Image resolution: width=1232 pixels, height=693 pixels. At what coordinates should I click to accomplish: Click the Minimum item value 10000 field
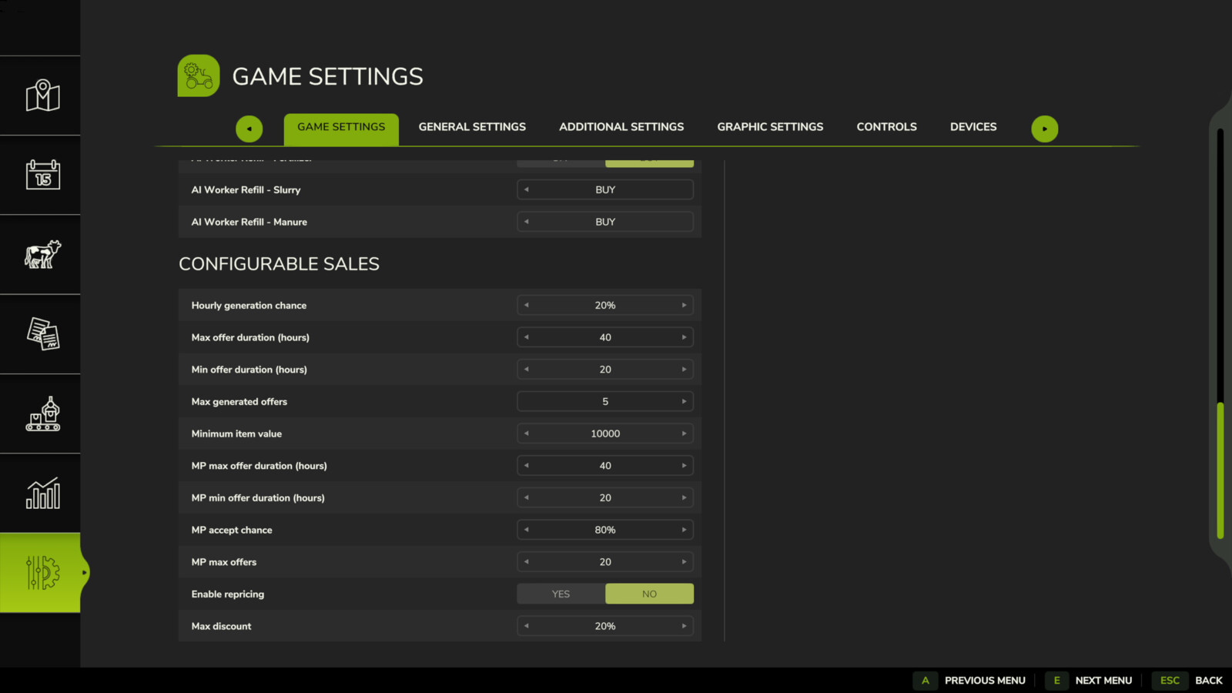tap(605, 434)
